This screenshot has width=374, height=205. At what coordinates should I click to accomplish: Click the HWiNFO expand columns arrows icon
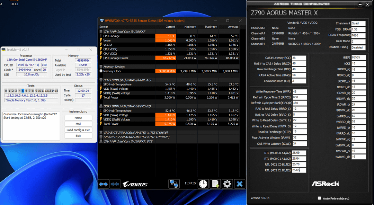(104, 184)
